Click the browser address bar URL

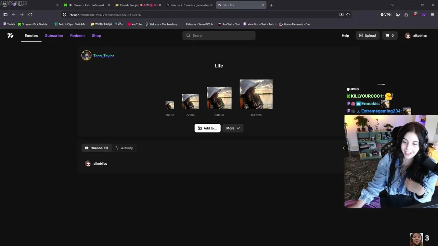[x=105, y=15]
